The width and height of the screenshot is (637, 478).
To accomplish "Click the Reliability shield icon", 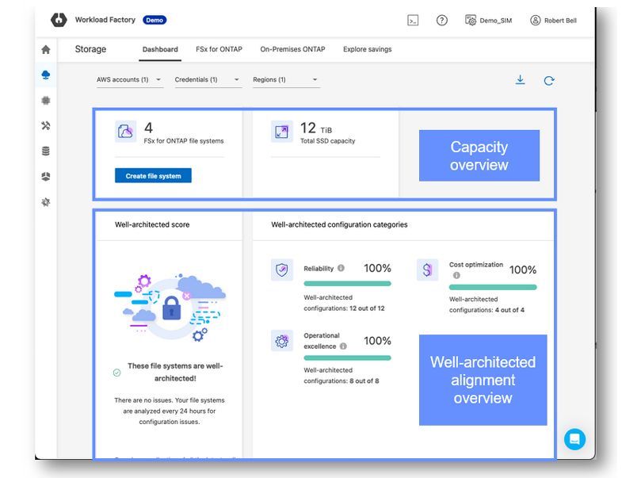I will pyautogui.click(x=282, y=270).
